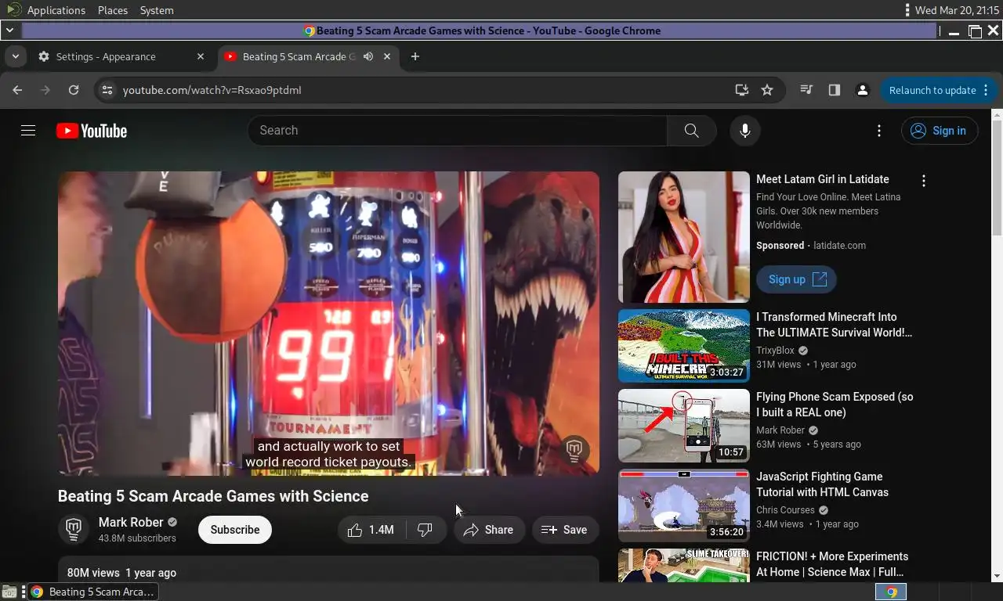Open JavaScript Fighting Game Tutorial title

point(822,484)
